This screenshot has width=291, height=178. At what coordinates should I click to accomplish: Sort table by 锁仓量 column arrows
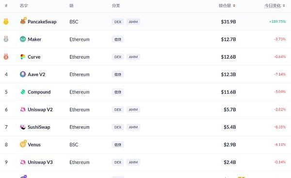pyautogui.click(x=234, y=6)
